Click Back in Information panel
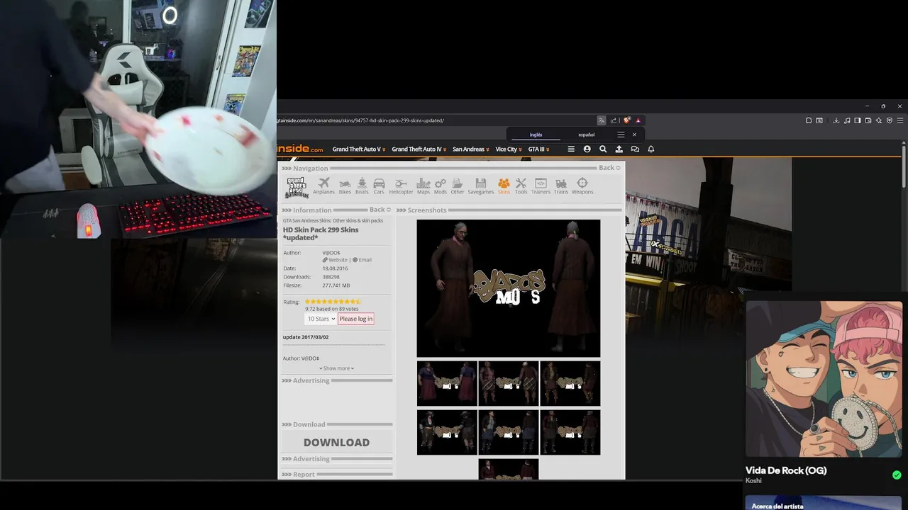This screenshot has height=510, width=908. [x=380, y=210]
